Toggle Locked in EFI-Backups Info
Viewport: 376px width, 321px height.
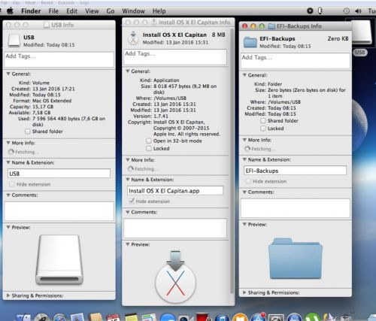point(263,129)
